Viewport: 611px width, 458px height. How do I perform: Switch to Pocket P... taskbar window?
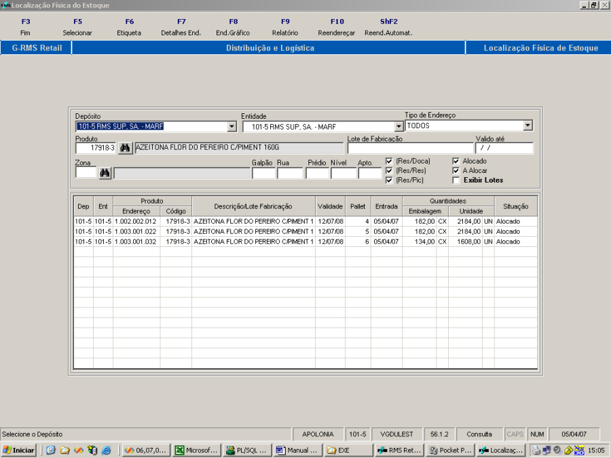pos(450,451)
